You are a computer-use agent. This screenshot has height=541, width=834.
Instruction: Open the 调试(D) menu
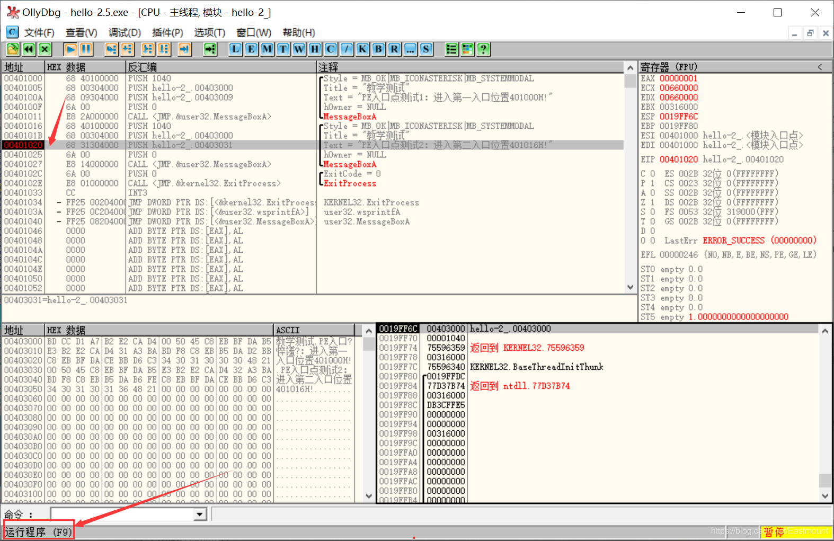125,33
